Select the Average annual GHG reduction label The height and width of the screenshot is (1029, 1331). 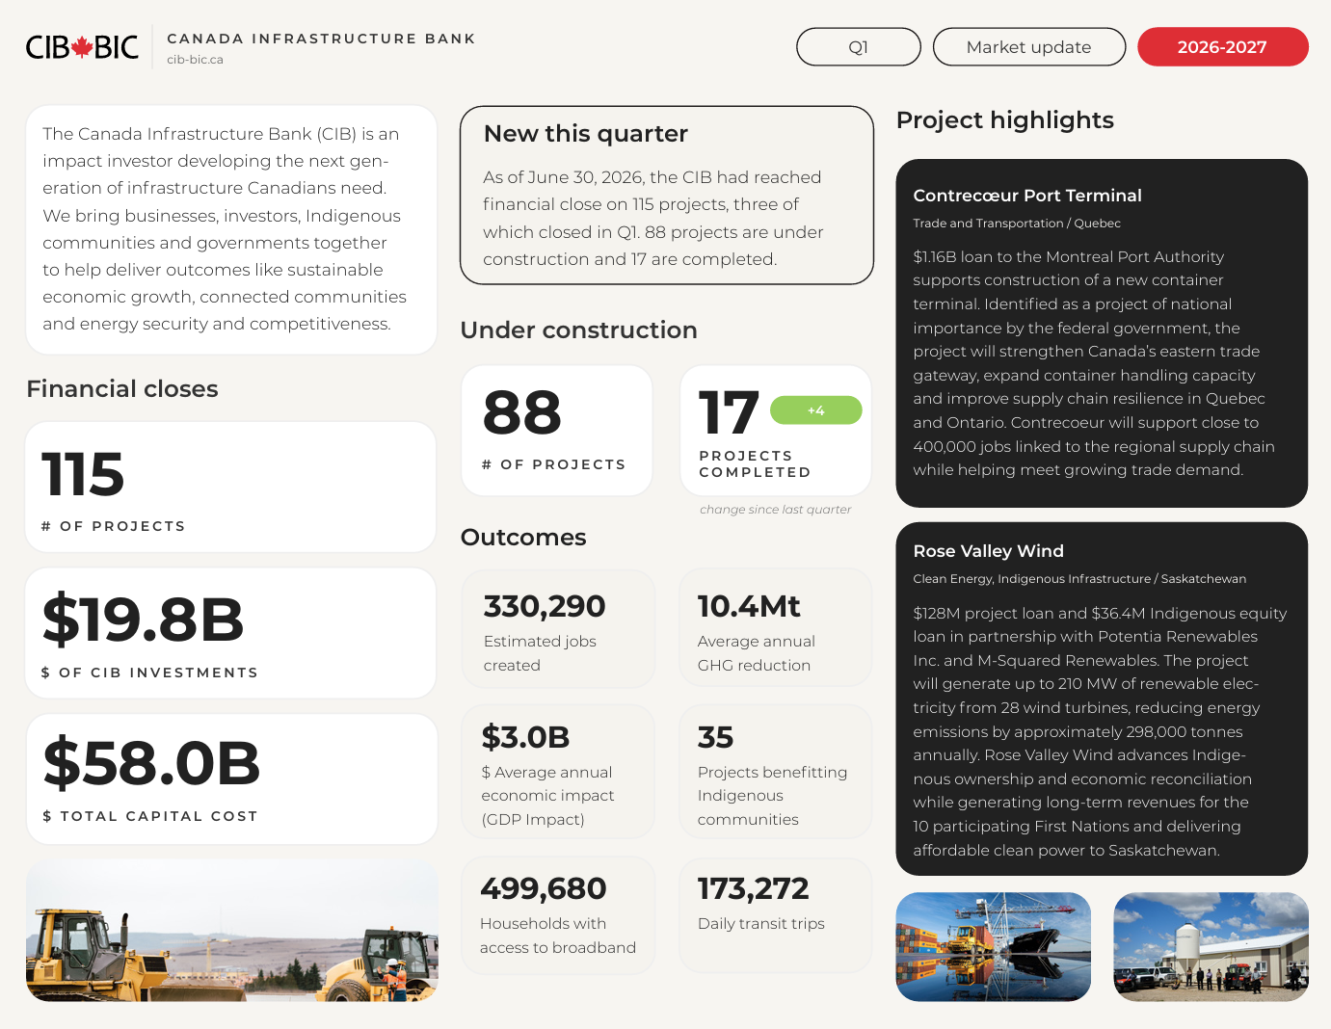(x=757, y=653)
